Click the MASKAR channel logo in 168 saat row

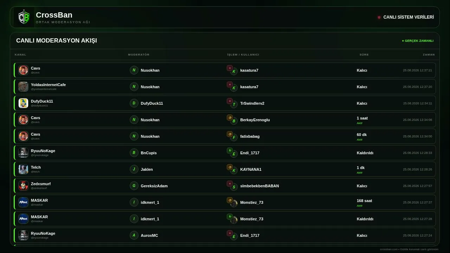point(23,202)
